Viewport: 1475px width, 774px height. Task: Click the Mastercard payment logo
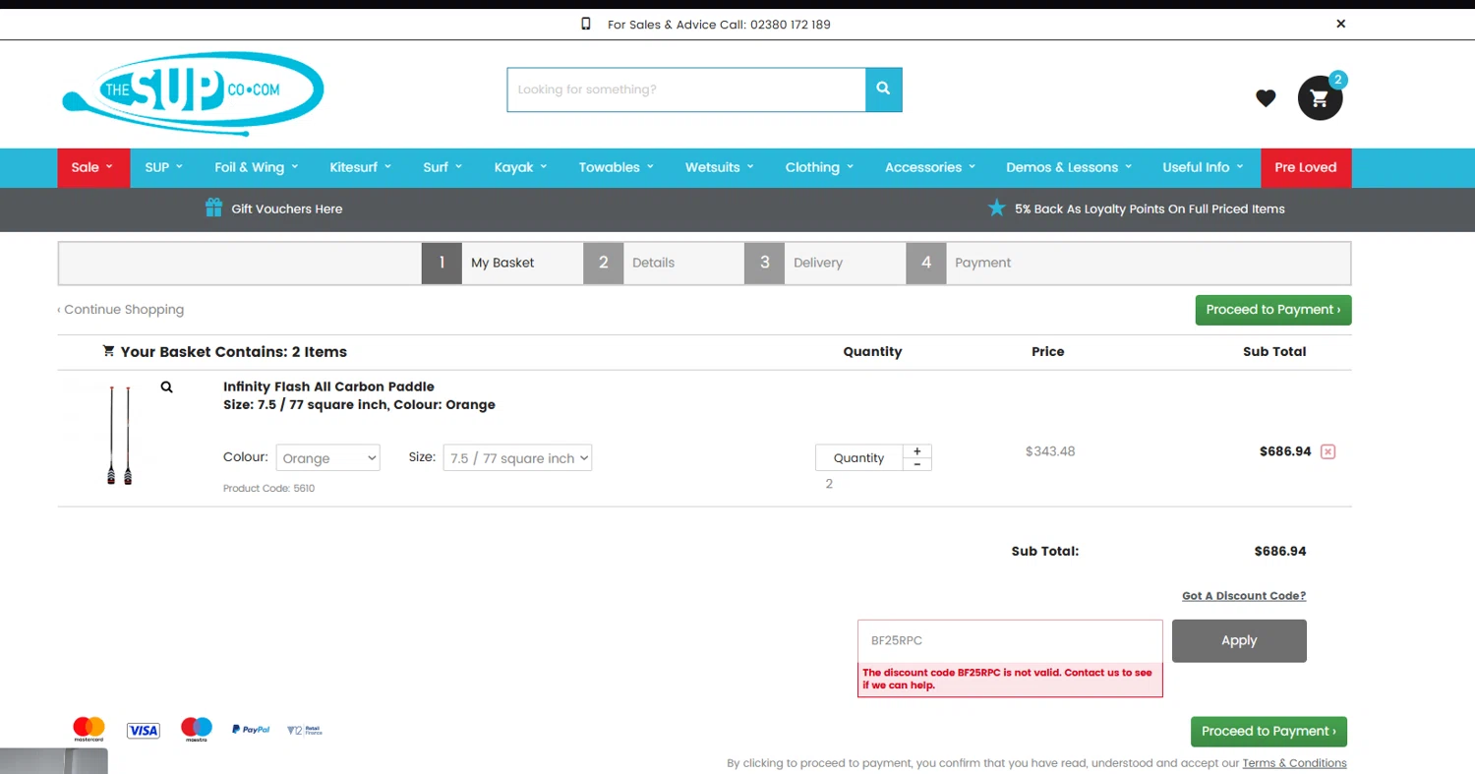pos(88,729)
